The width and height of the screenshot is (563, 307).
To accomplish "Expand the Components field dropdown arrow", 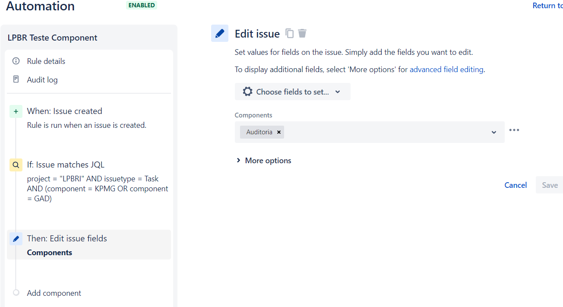I will point(494,132).
